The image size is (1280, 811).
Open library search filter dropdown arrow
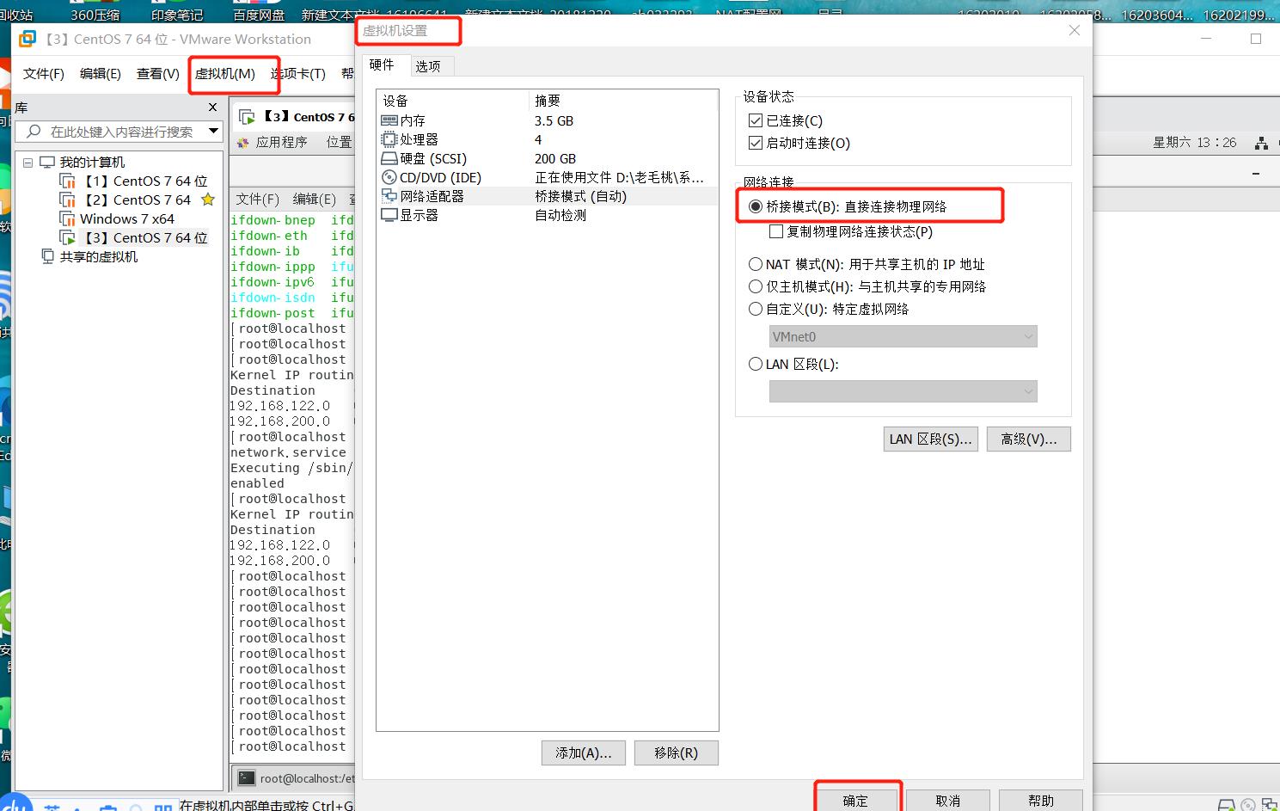click(x=213, y=132)
